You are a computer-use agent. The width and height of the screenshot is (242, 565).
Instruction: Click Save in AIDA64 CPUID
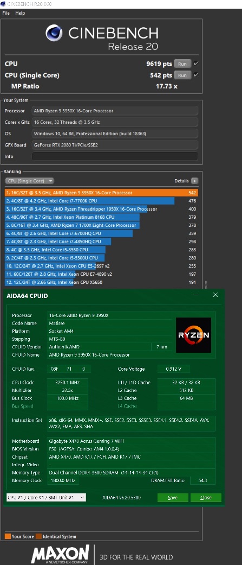click(x=173, y=498)
